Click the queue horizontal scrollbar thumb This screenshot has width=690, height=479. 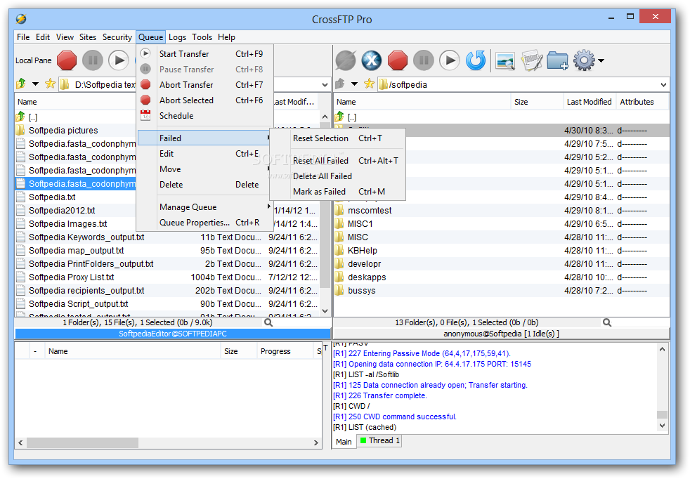pos(82,442)
